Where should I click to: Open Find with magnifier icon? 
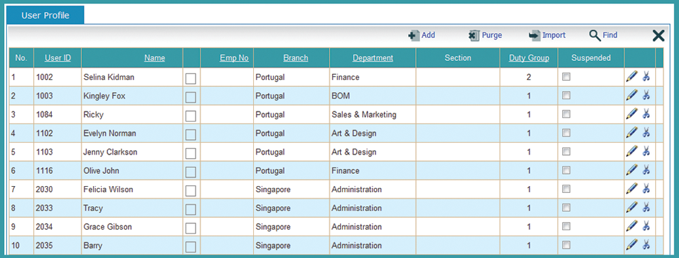click(x=595, y=35)
